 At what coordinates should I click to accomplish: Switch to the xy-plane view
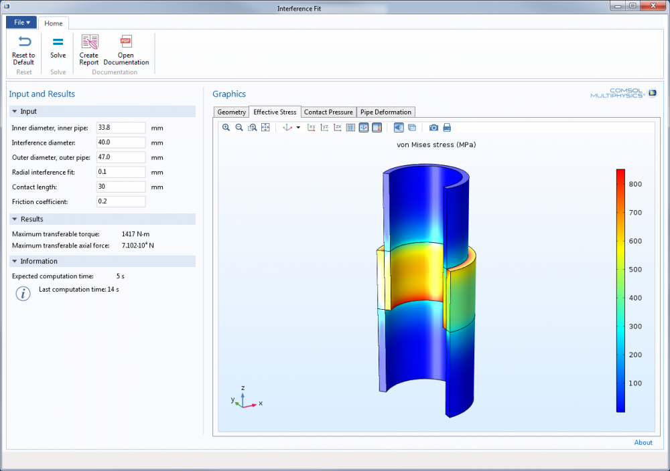pyautogui.click(x=312, y=128)
